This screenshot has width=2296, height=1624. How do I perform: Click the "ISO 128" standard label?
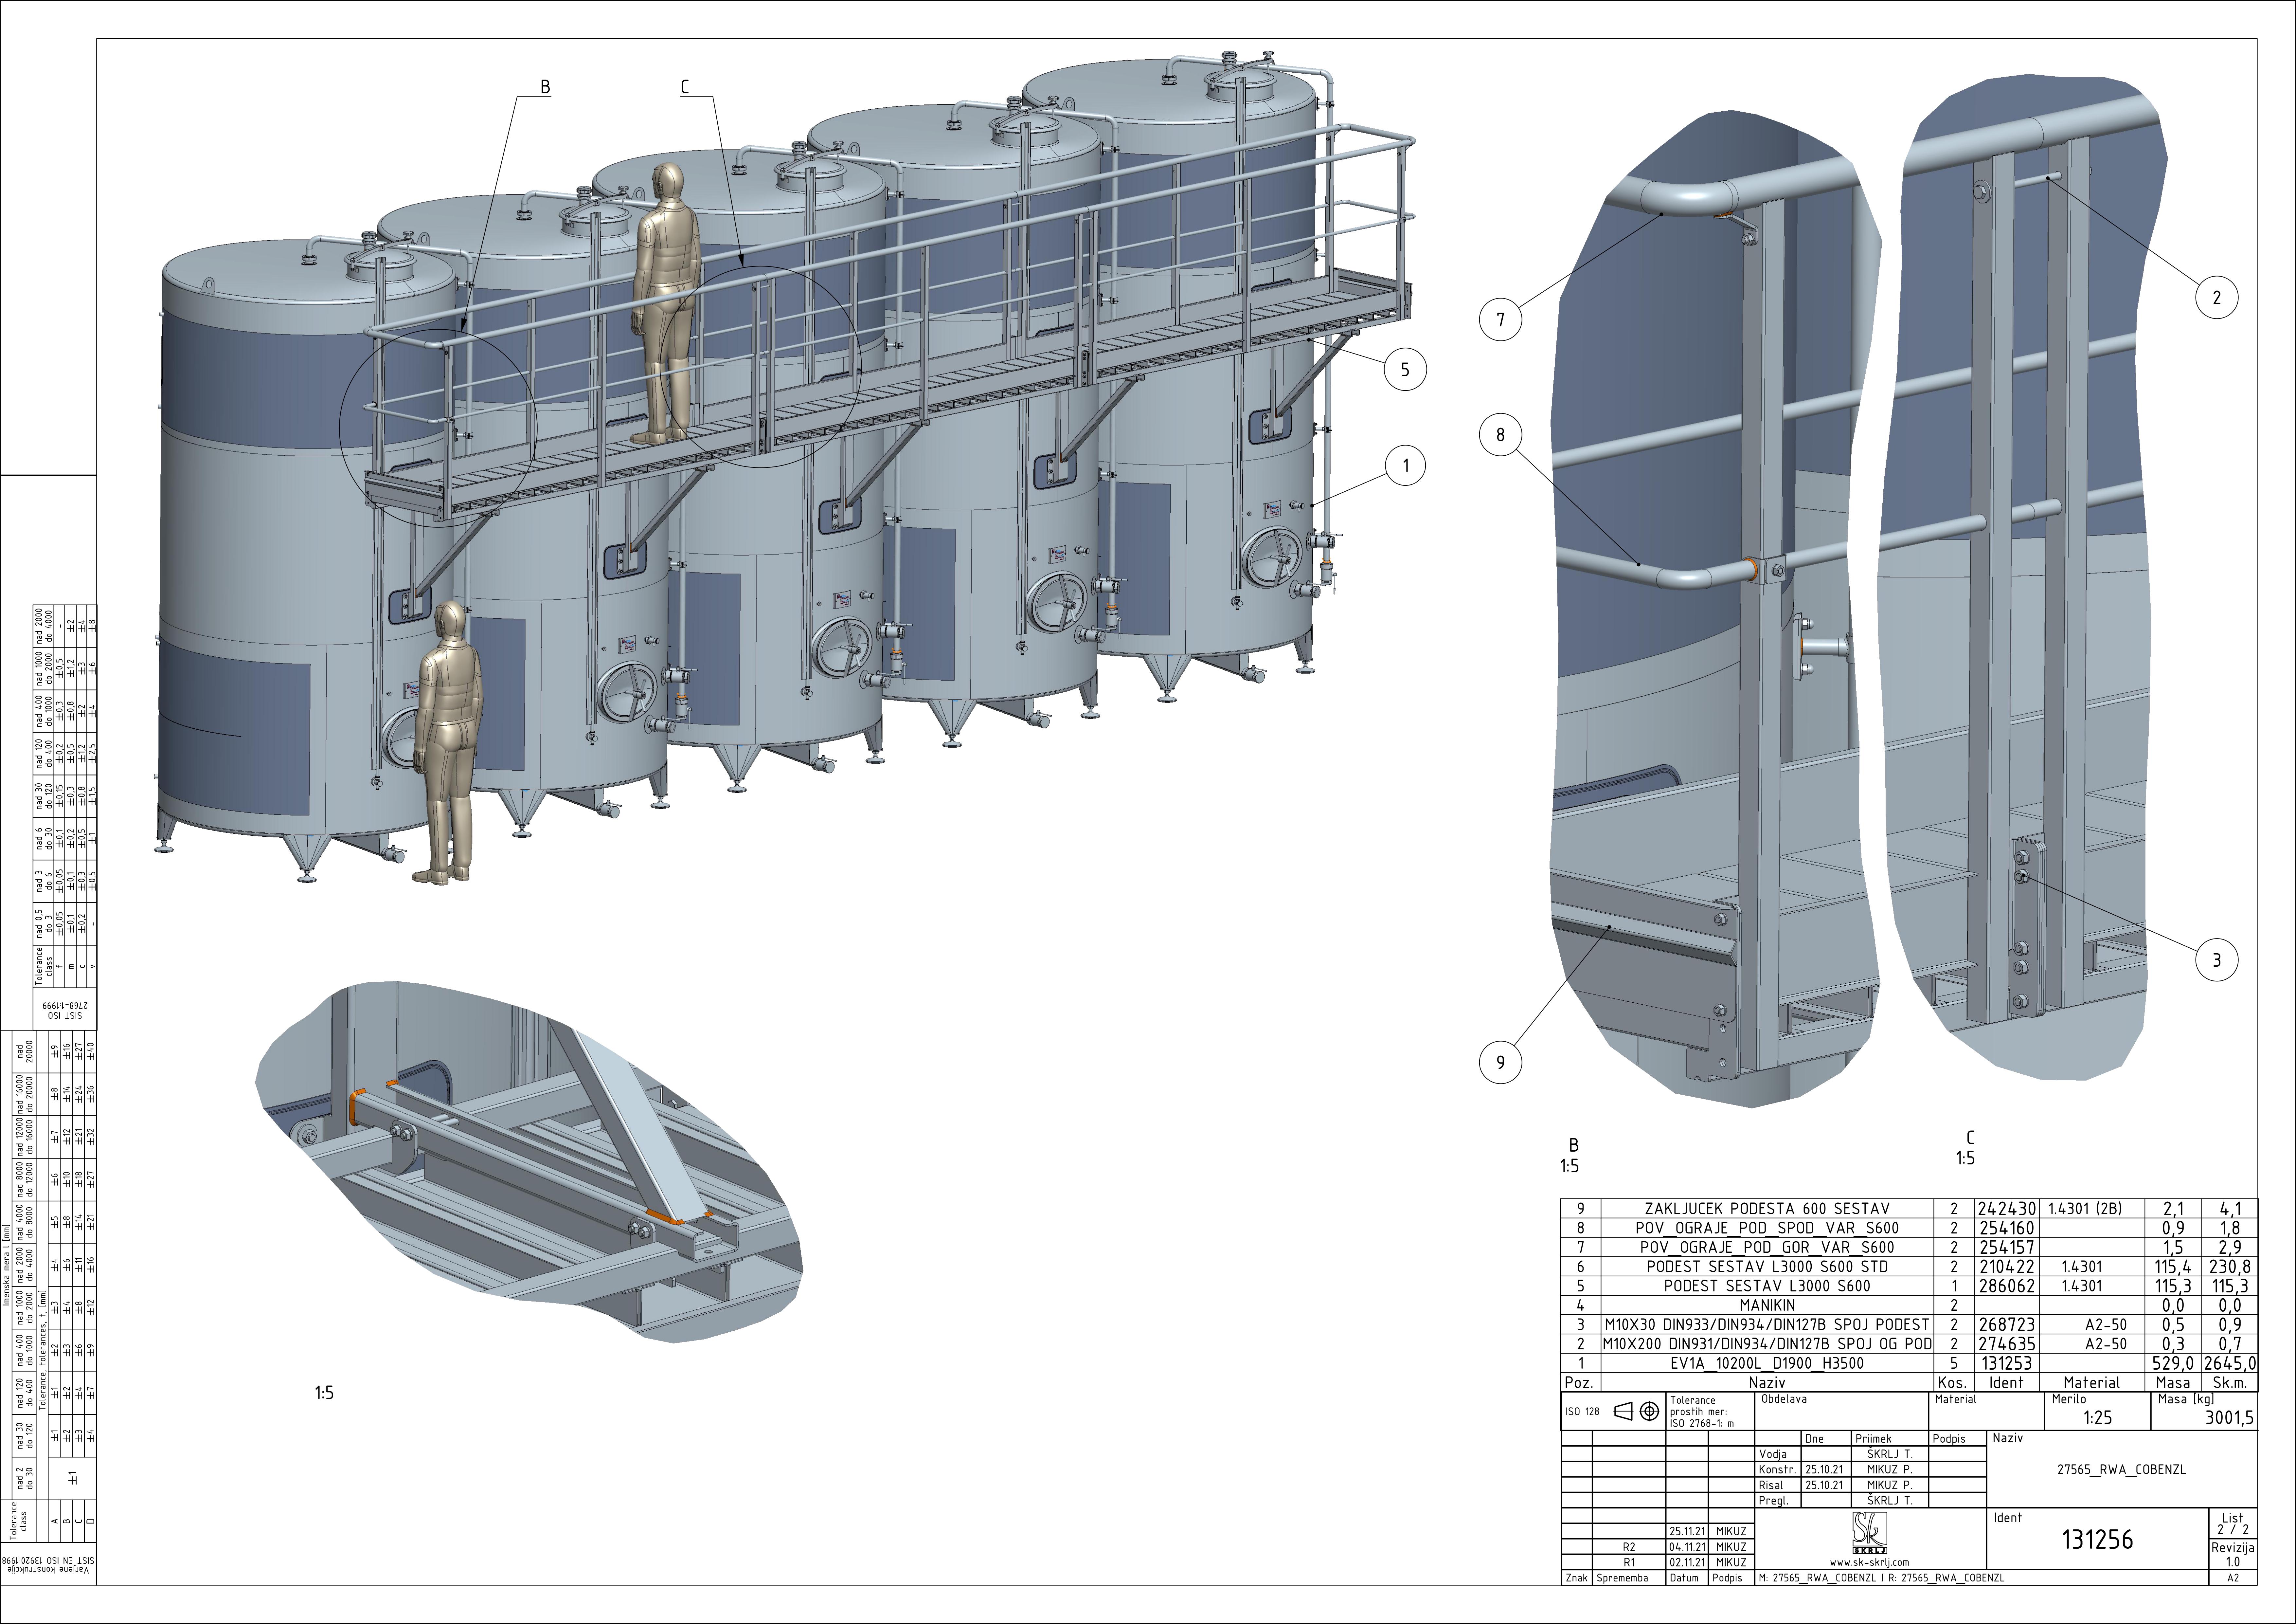tap(1582, 1412)
